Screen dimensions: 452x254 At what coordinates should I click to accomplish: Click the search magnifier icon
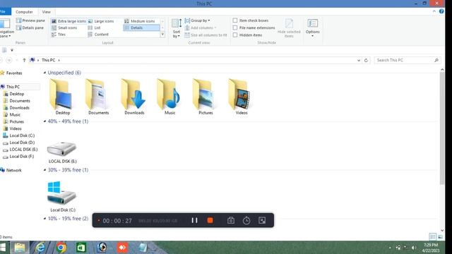pyautogui.click(x=436, y=60)
